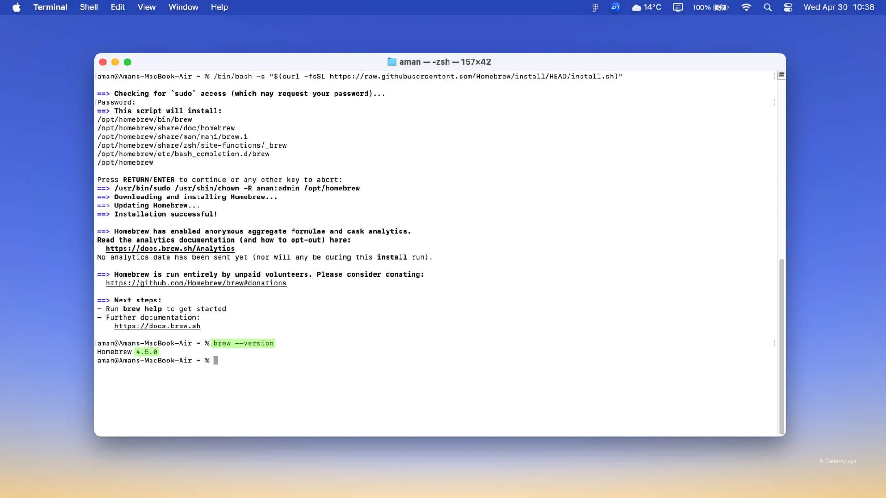
Task: Open the Wi-Fi status menu
Action: click(x=746, y=7)
